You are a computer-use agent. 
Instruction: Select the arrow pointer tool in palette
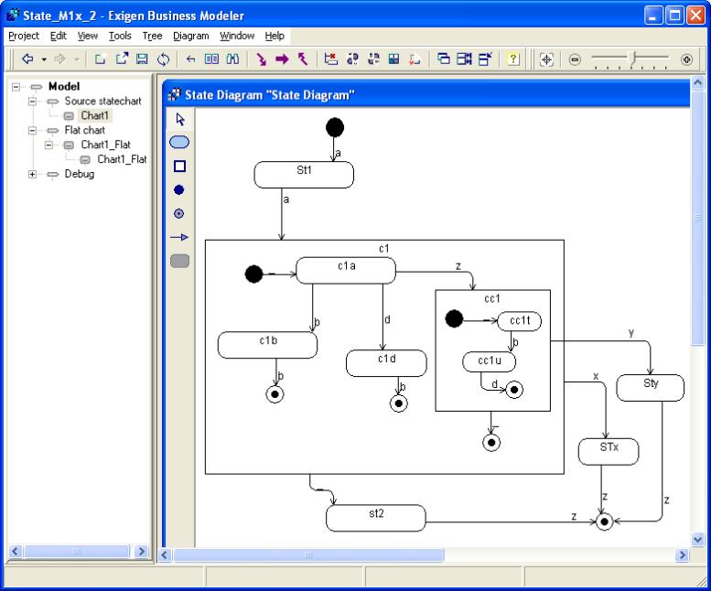(179, 119)
